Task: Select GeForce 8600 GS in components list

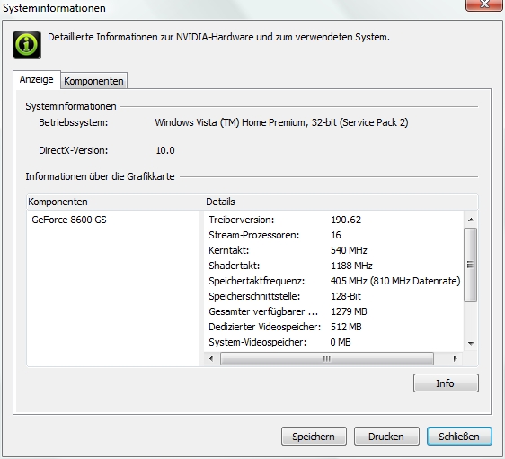Action: (x=69, y=220)
